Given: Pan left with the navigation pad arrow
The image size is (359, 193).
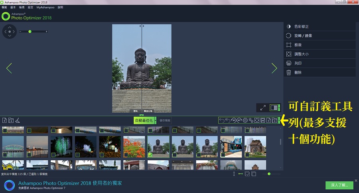Looking at the screenshot, I should [5, 32].
